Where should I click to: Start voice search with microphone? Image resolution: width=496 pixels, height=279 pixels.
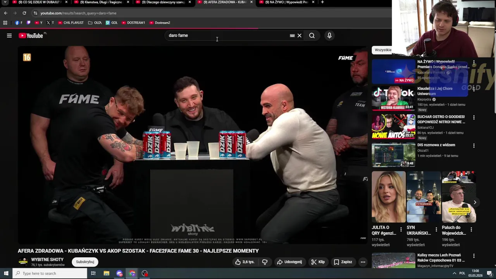[329, 36]
